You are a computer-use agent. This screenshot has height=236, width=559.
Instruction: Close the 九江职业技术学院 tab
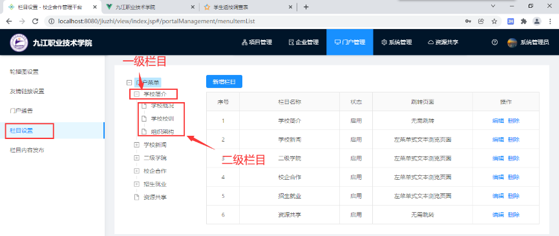[x=192, y=6]
